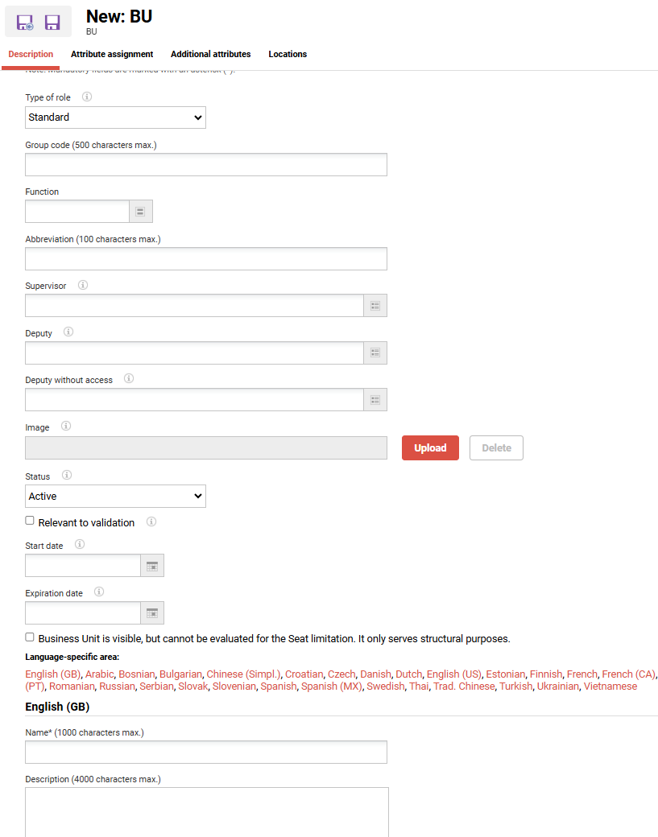Expand the Status dropdown showing Active
The image size is (658, 837).
(x=115, y=497)
